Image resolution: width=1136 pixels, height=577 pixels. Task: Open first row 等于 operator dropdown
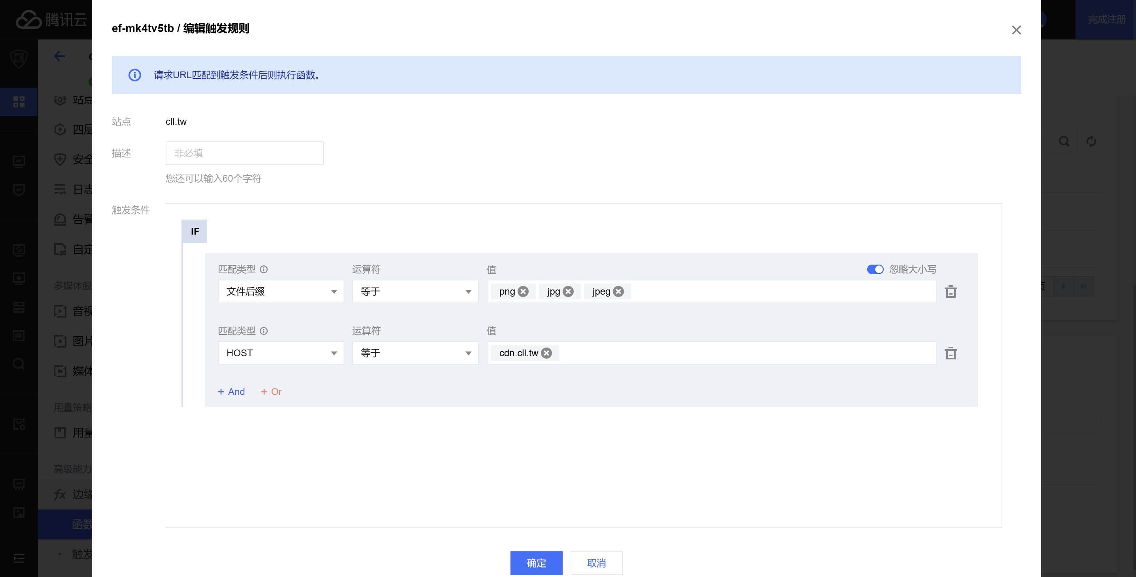[x=415, y=291]
